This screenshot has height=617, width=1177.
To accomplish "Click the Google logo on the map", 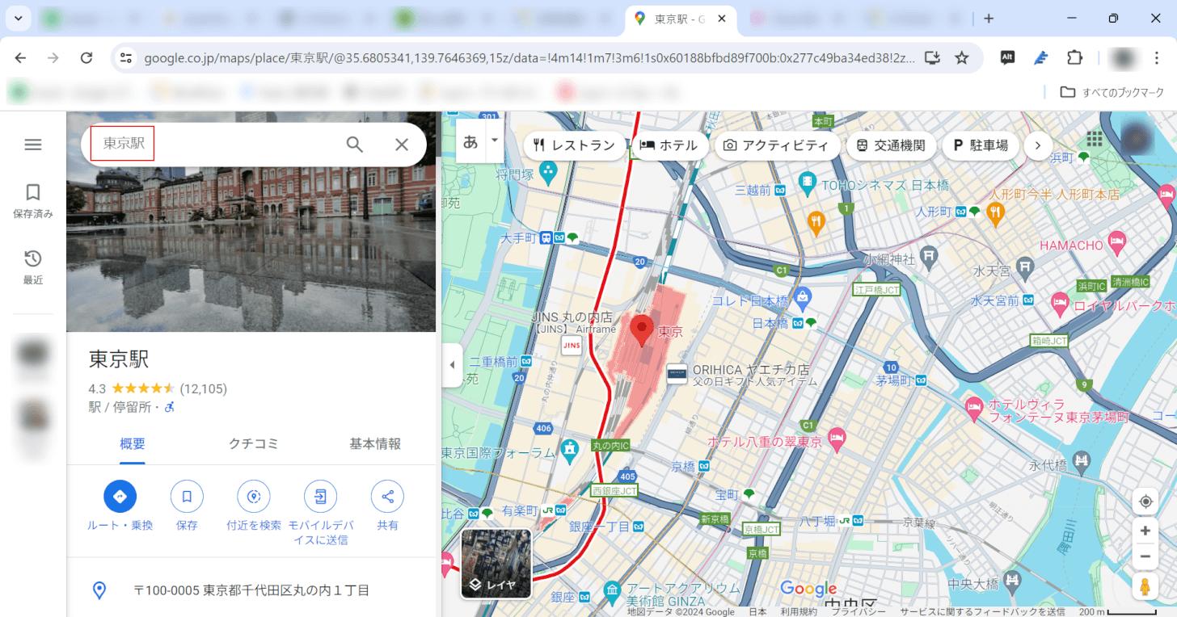I will coord(808,589).
